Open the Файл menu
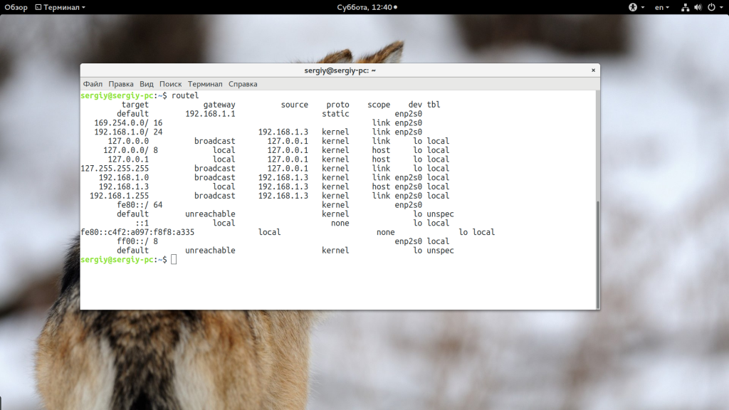The image size is (729, 410). point(93,84)
